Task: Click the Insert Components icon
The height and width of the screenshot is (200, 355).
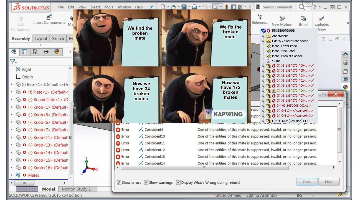Action: pos(49,17)
